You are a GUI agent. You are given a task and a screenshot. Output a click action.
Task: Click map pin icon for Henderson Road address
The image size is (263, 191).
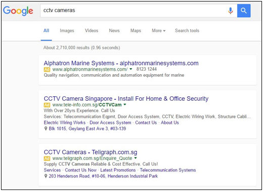click(46, 176)
